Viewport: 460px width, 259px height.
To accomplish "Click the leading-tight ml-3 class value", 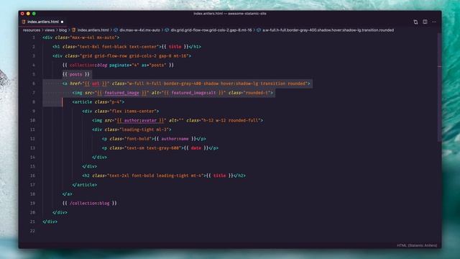I will (x=144, y=129).
